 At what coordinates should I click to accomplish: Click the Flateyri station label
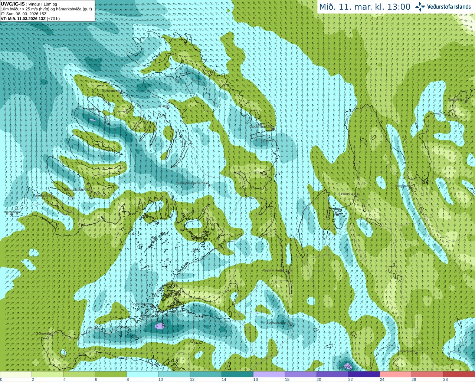(x=93, y=109)
